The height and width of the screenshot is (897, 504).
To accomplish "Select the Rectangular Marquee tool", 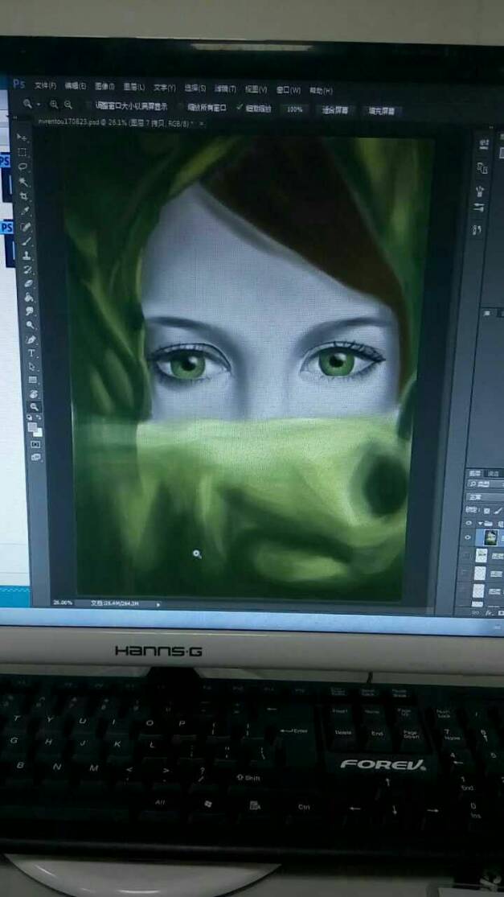I will pyautogui.click(x=22, y=151).
